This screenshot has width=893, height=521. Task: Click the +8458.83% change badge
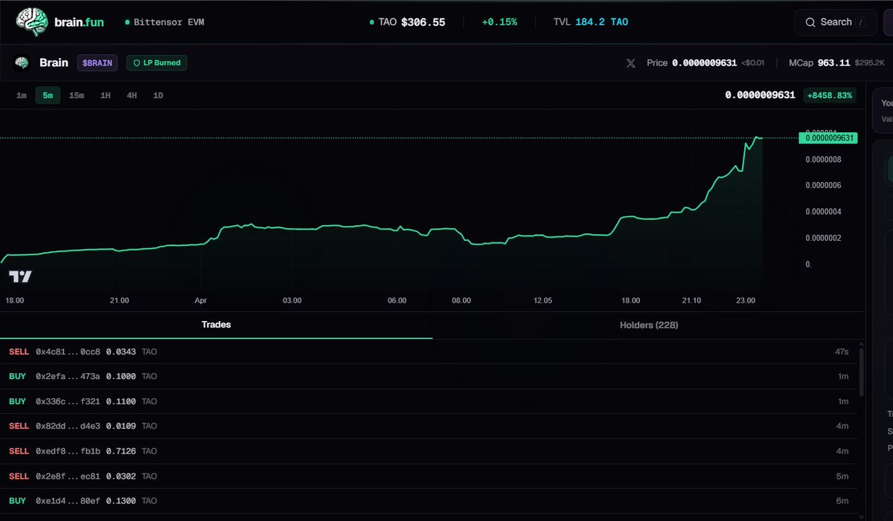pyautogui.click(x=829, y=95)
